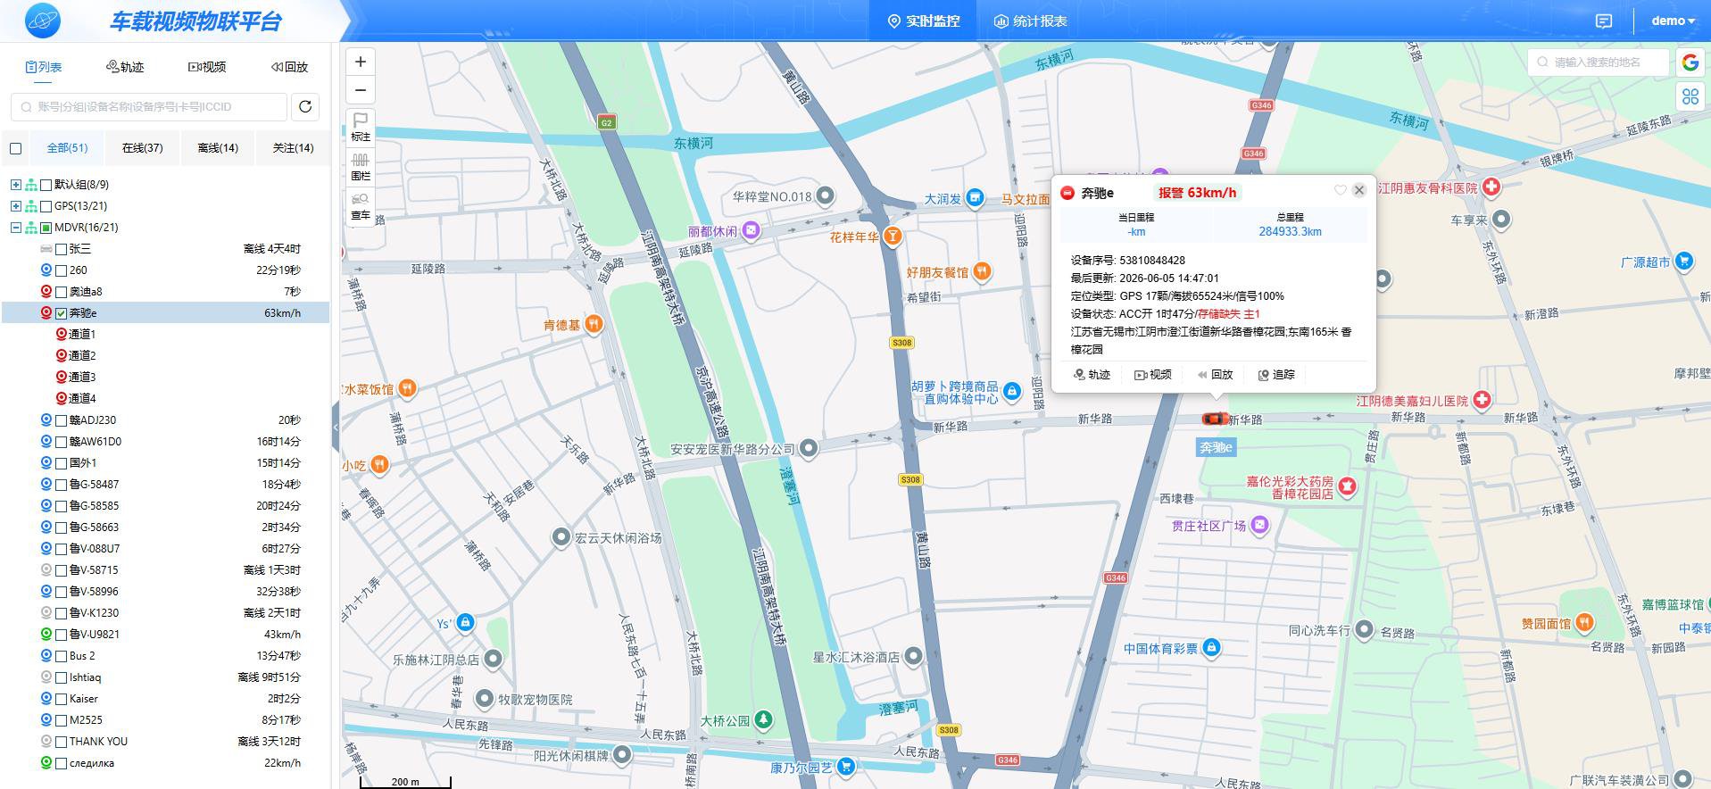Screen dimensions: 1711x789
Task: Filter by 离线(14) devices
Action: (218, 148)
